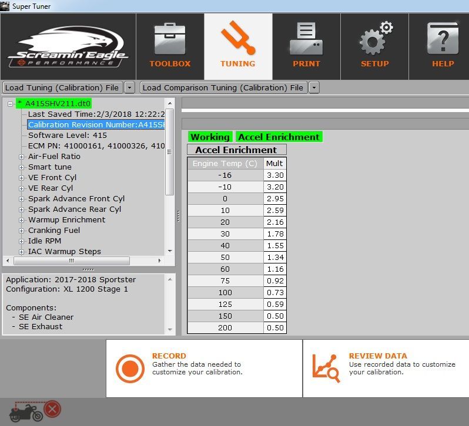Click the Print printer icon
The height and width of the screenshot is (426, 469).
point(306,40)
